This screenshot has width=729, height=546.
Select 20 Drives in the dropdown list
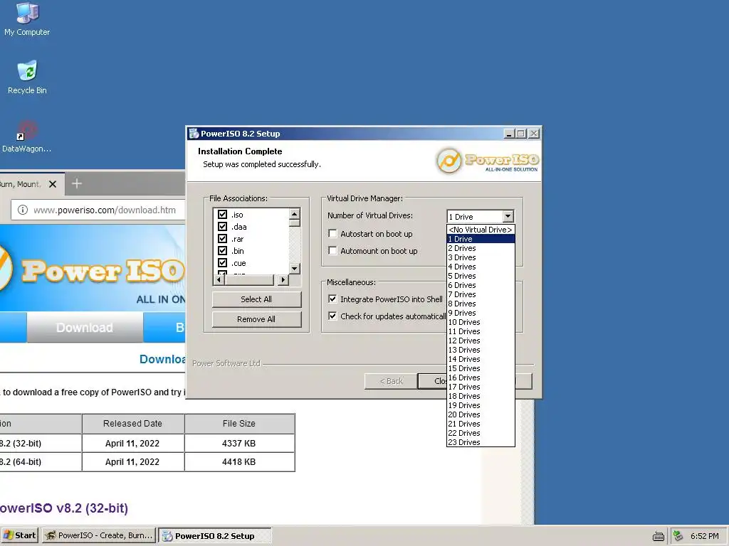[481, 414]
